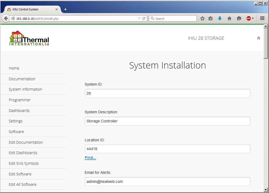The height and width of the screenshot is (193, 269).
Task: Open a new tab with the plus button
Action: [x=65, y=9]
